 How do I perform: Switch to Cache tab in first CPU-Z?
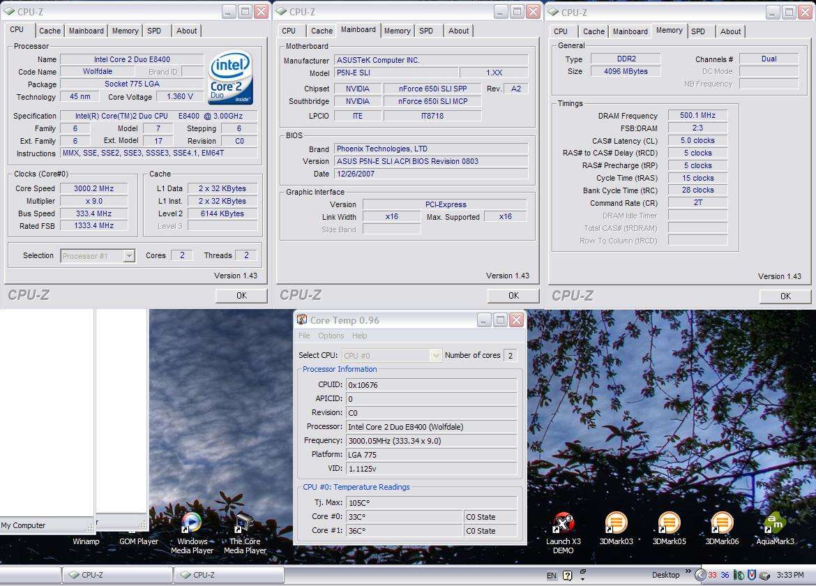point(50,31)
